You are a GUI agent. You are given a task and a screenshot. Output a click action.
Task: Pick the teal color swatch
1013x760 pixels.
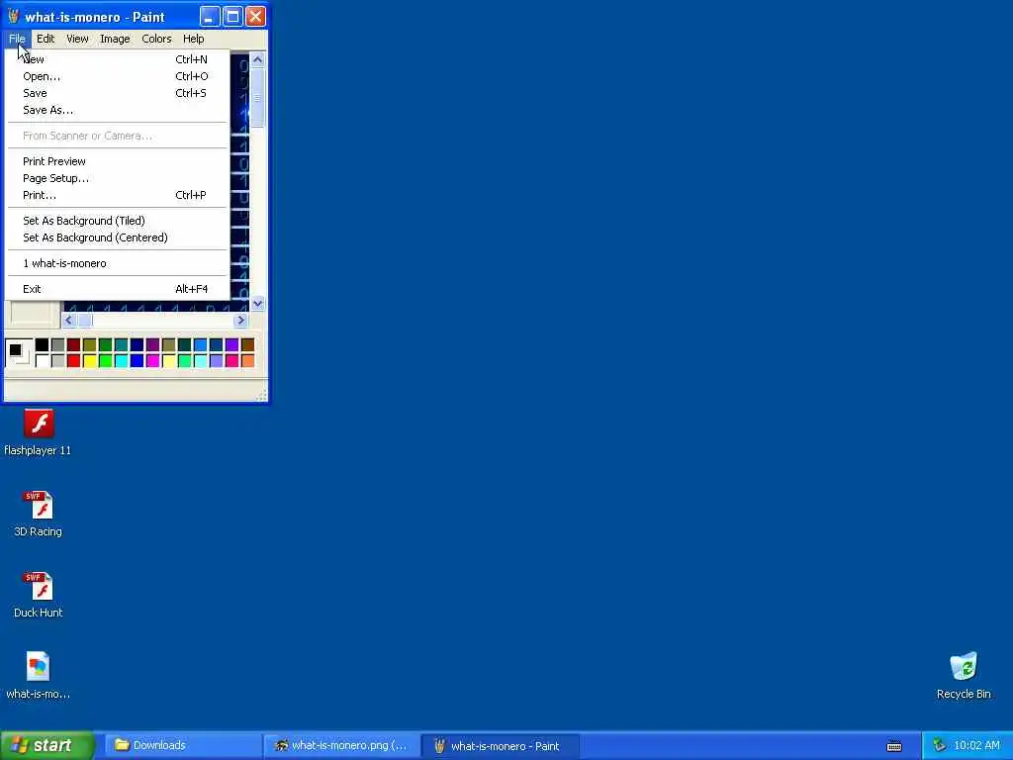(x=121, y=345)
